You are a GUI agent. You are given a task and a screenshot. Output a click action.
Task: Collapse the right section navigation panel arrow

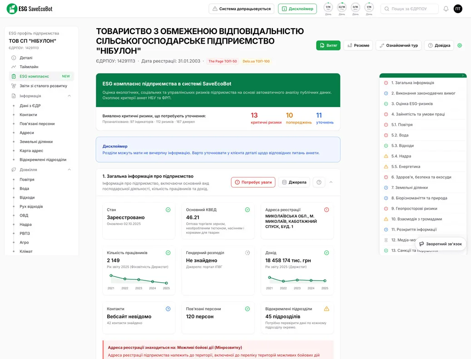pyautogui.click(x=463, y=75)
